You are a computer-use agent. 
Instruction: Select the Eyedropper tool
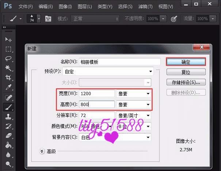(x=8, y=87)
